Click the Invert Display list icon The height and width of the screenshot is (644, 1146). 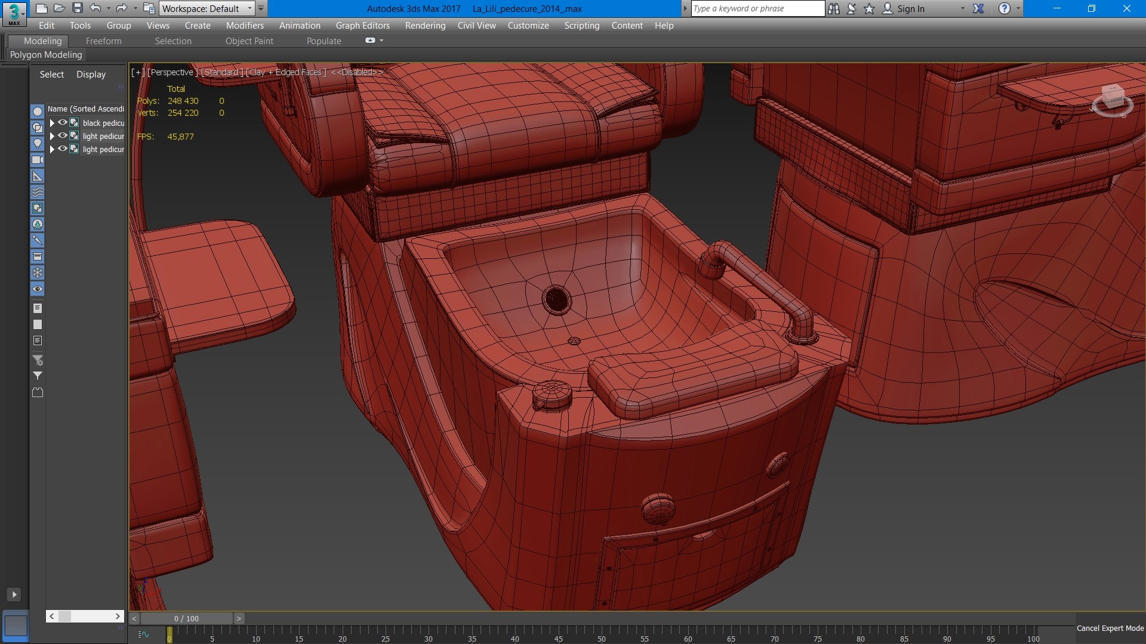click(38, 340)
